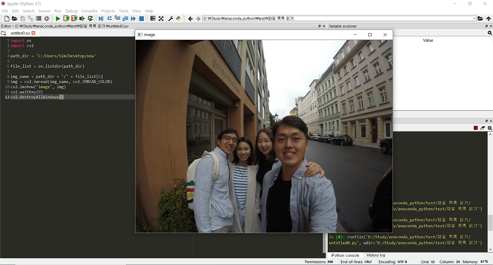The image size is (493, 265).
Task: Expand the working directory path dropdown
Action: click(474, 19)
